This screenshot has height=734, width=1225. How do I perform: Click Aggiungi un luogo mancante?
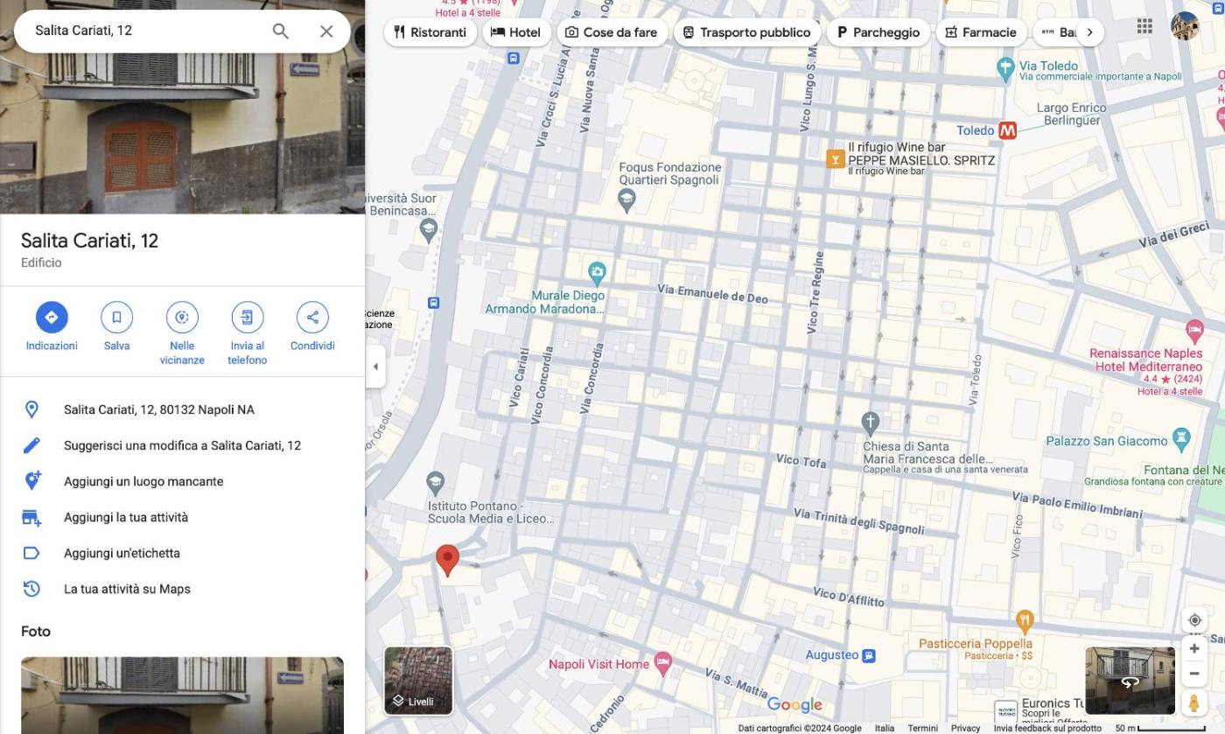click(x=143, y=481)
